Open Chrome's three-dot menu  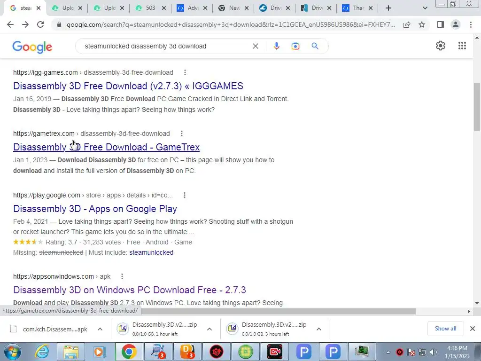tap(471, 24)
